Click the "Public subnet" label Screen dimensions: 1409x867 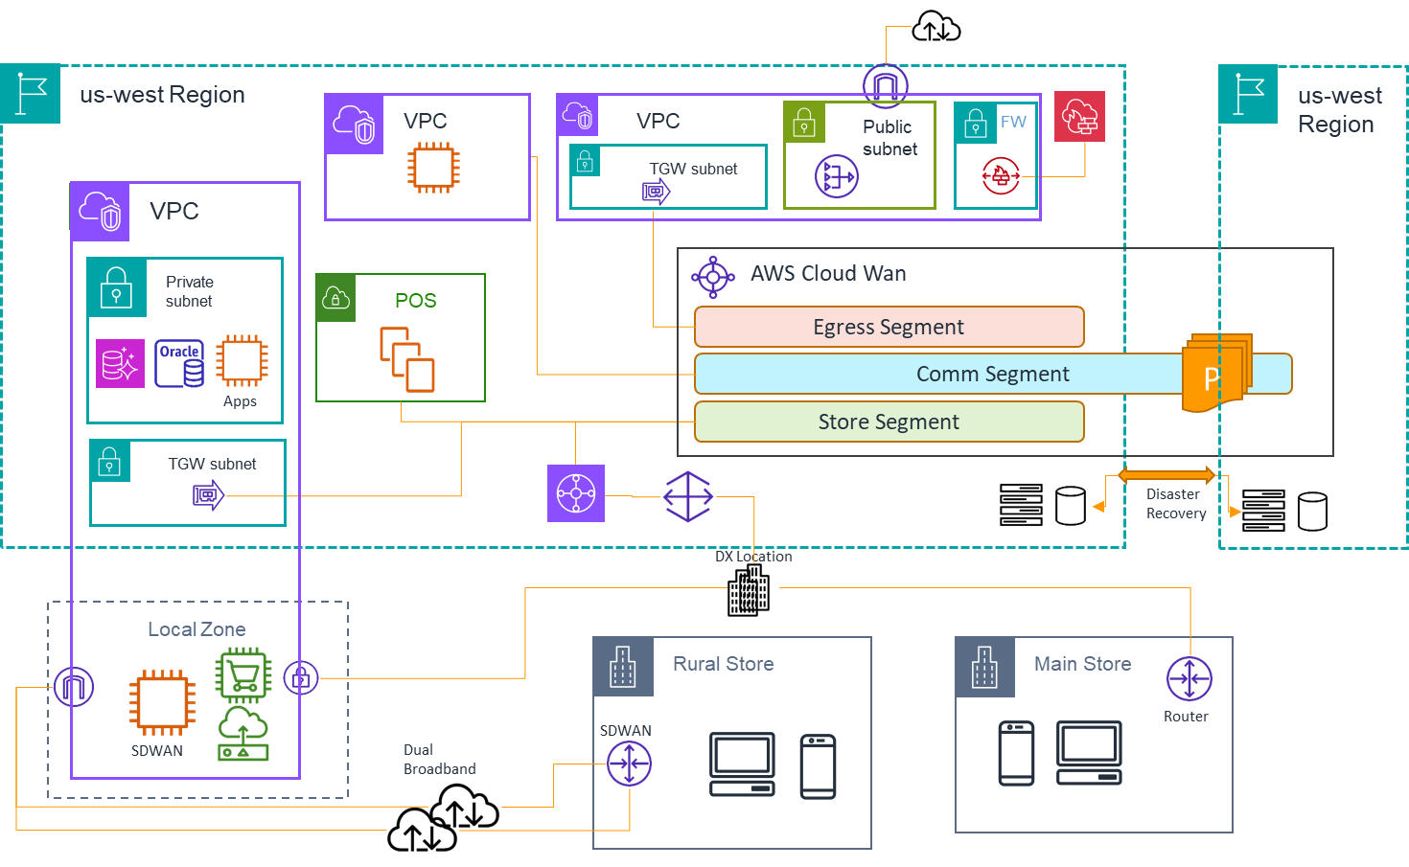(x=889, y=138)
